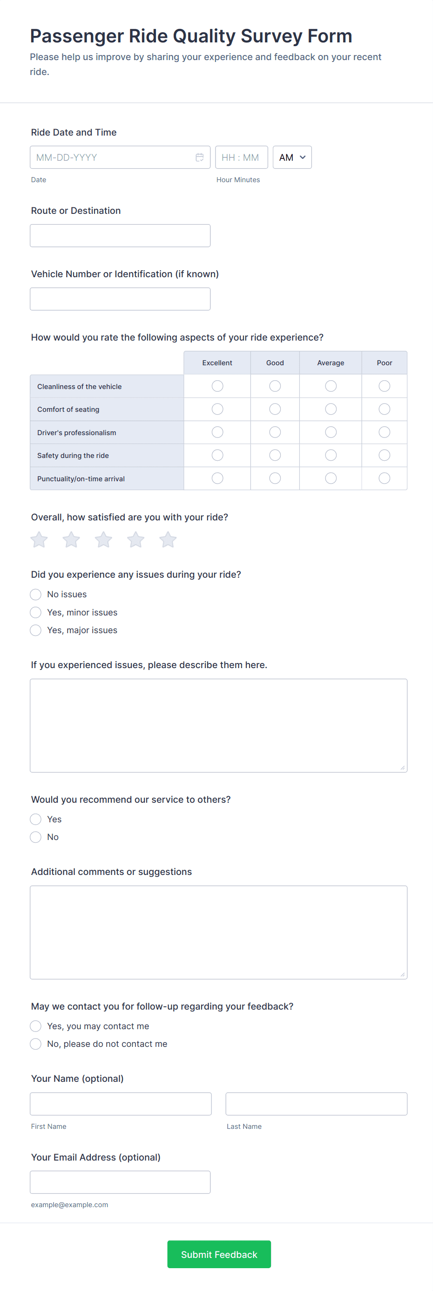Set Driver's professionalism to Average
The width and height of the screenshot is (433, 1291).
pos(331,432)
